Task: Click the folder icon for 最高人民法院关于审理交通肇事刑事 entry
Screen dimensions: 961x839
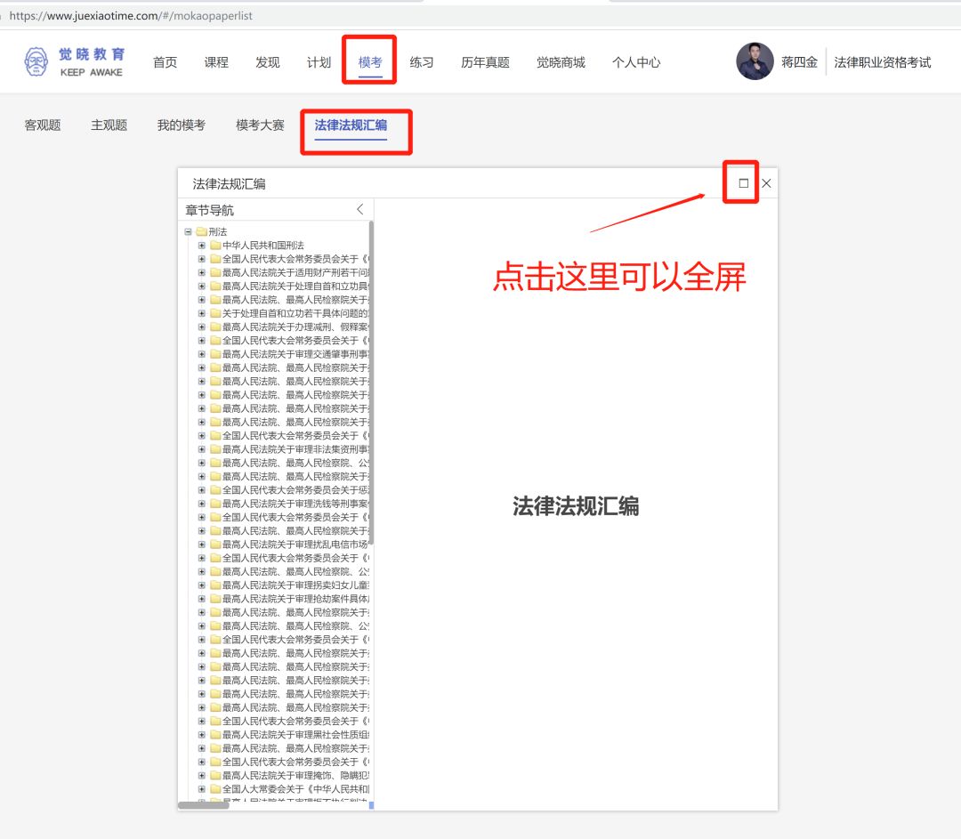Action: (214, 353)
